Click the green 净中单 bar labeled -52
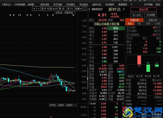This screenshot has height=118, width=163. pos(148,68)
